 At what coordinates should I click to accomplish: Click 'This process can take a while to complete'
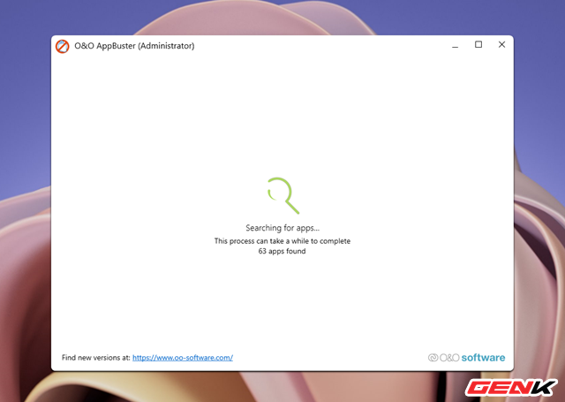[x=282, y=241]
